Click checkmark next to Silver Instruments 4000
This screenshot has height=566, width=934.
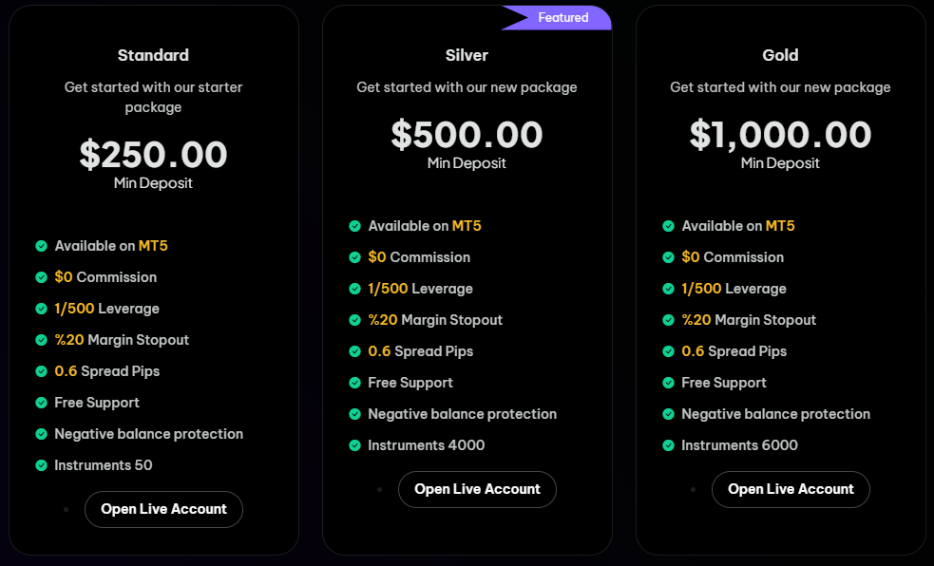[x=354, y=445]
